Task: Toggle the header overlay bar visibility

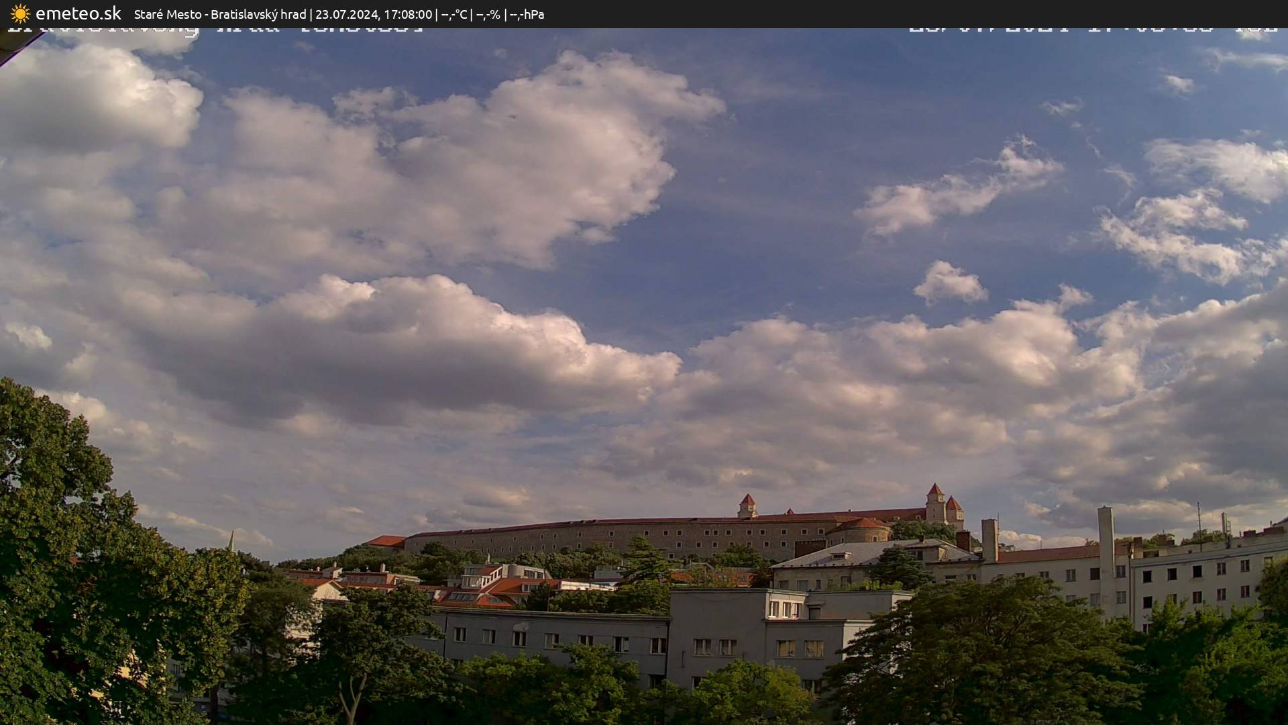Action: coord(644,13)
